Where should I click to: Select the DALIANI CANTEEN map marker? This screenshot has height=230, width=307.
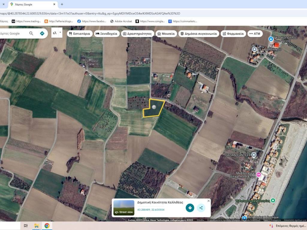click(254, 155)
